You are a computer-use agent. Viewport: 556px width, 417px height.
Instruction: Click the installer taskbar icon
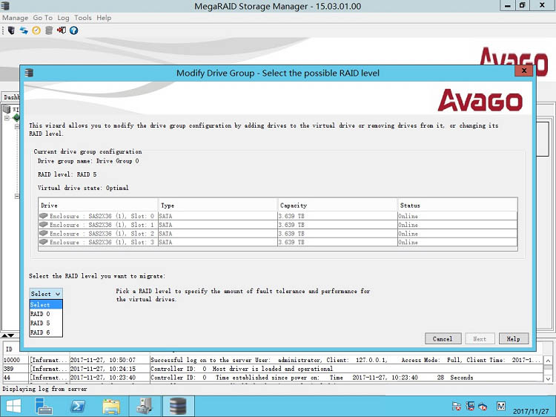[145, 406]
